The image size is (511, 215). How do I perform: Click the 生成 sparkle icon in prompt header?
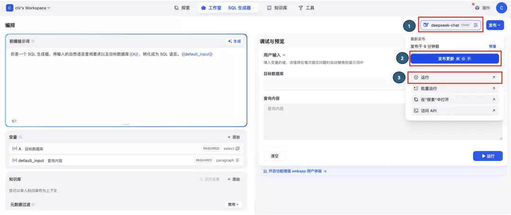tap(230, 41)
